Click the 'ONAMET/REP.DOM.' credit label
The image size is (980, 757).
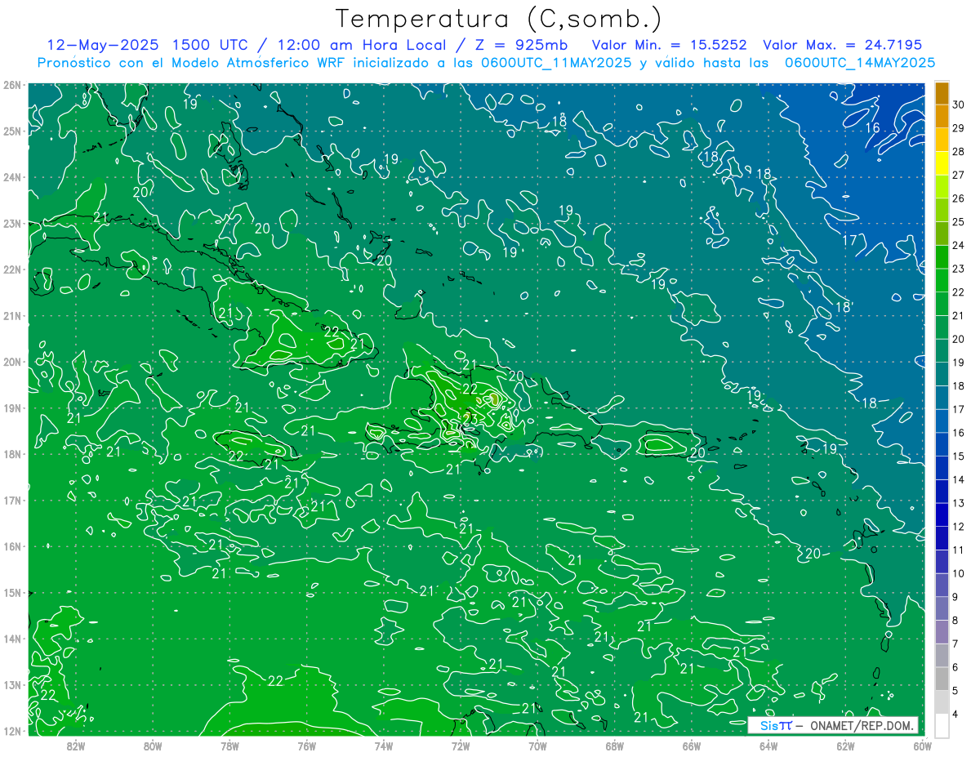tap(862, 725)
